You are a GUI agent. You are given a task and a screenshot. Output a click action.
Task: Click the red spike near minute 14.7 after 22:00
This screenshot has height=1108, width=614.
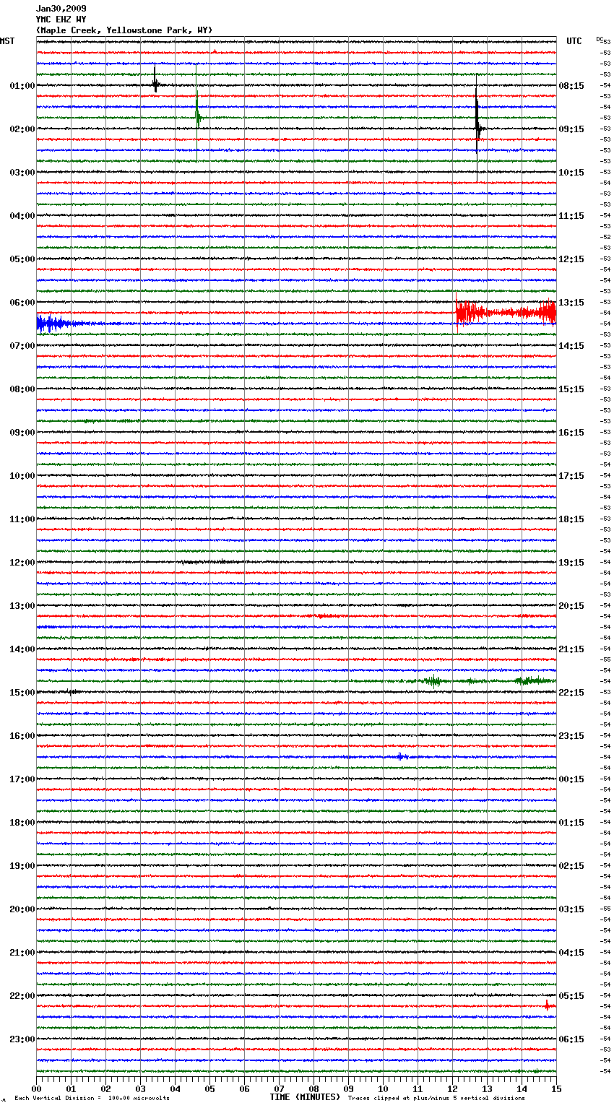(547, 1005)
